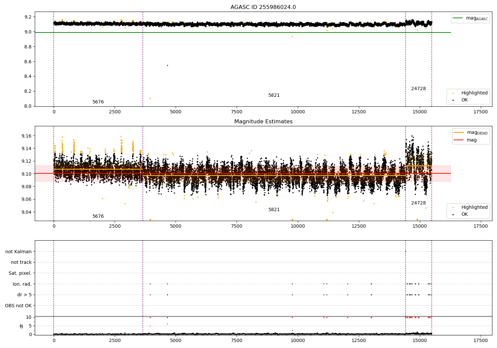Image resolution: width=497 pixels, height=348 pixels.
Task: Click the 9.16 y-axis tick label
Action: 26,136
